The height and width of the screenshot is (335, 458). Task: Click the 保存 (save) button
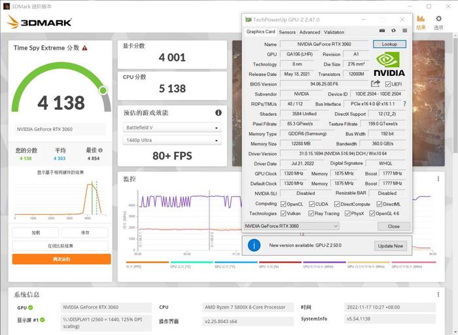[x=85, y=233]
